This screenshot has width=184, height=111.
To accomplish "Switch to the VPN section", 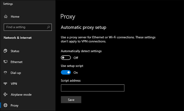I will coord(14,84).
